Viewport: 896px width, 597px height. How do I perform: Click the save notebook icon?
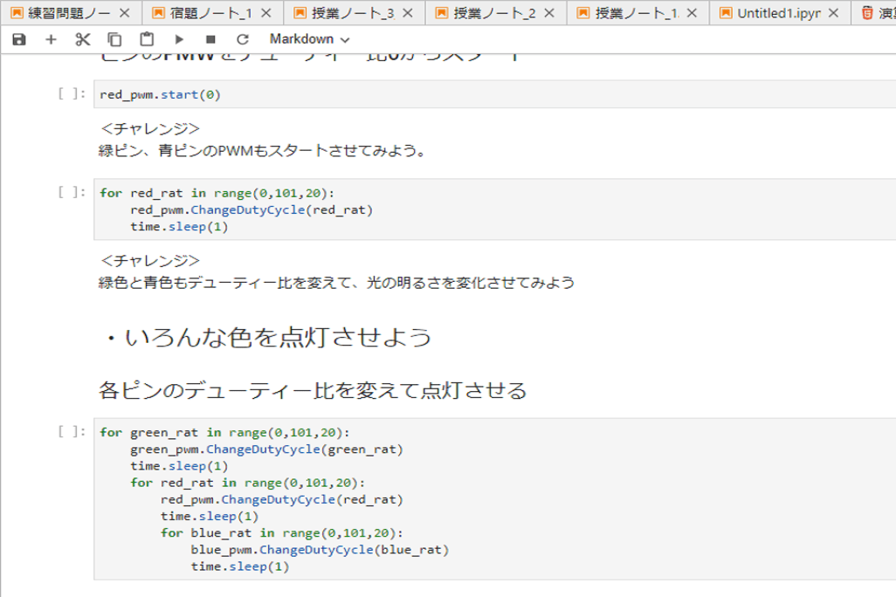pos(19,39)
